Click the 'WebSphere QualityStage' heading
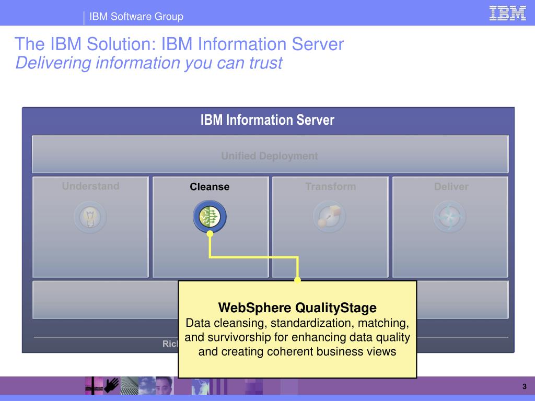The width and height of the screenshot is (535, 401). (x=297, y=308)
